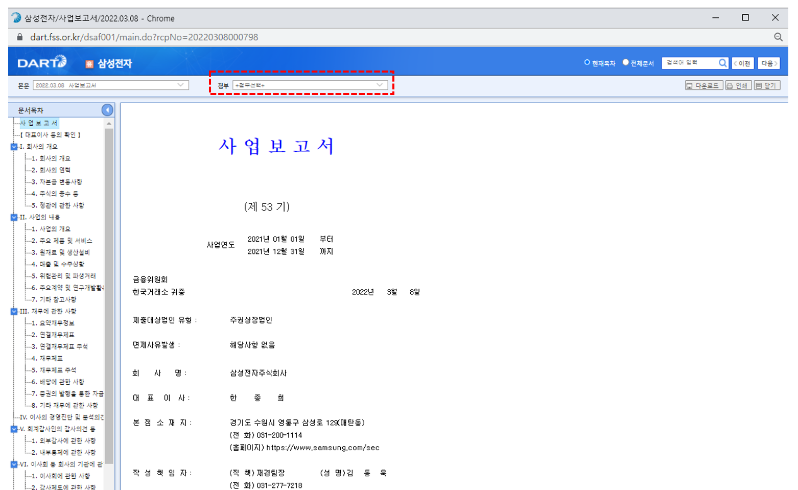Select the 전체문서 radio option
This screenshot has width=798, height=490.
click(625, 62)
